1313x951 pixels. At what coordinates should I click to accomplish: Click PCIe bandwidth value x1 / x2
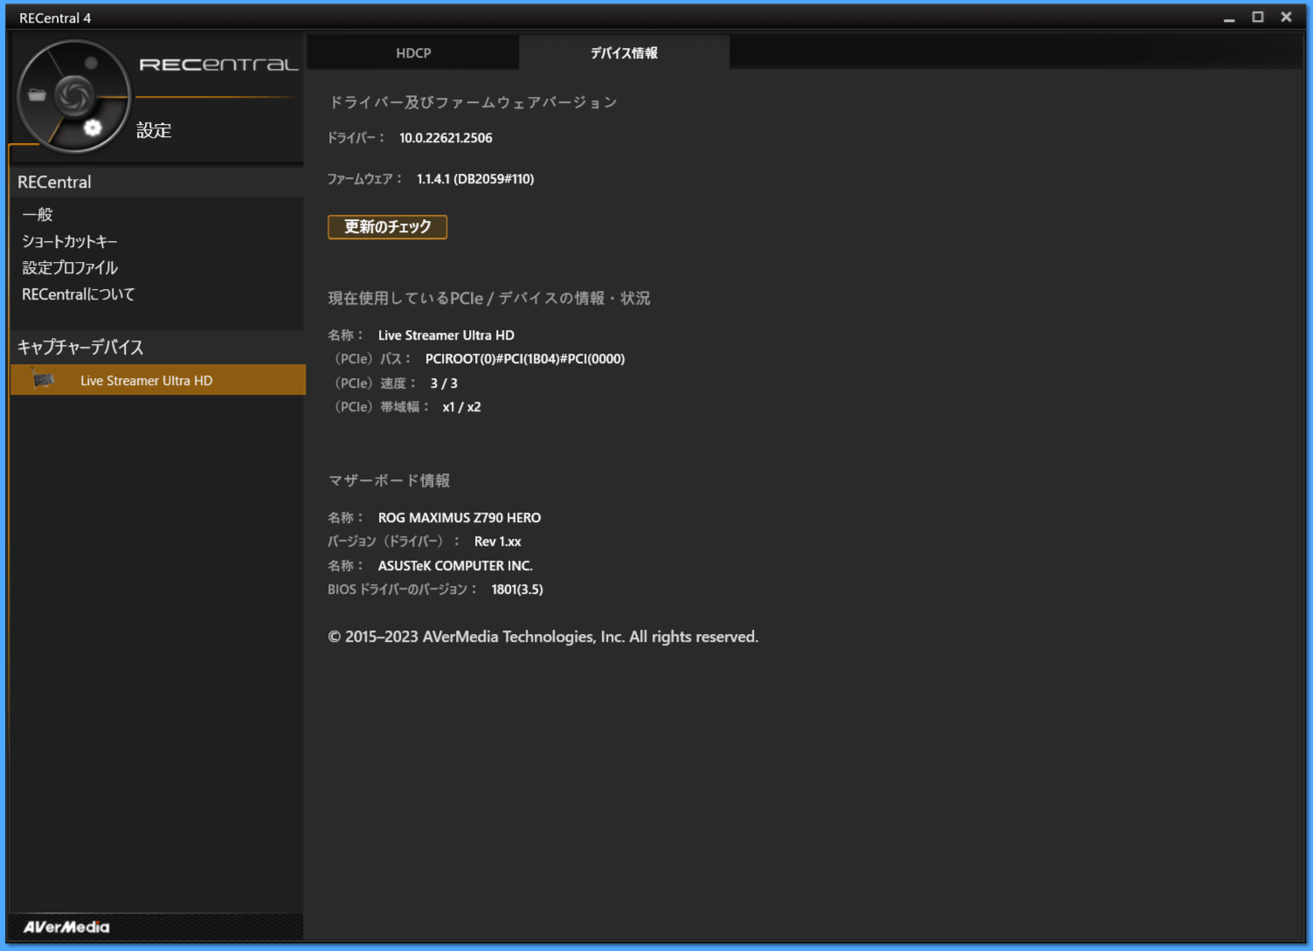coord(462,407)
